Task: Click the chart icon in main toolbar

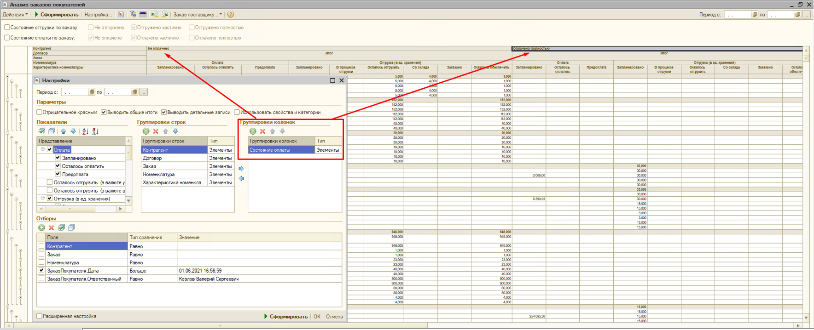Action: (121, 15)
